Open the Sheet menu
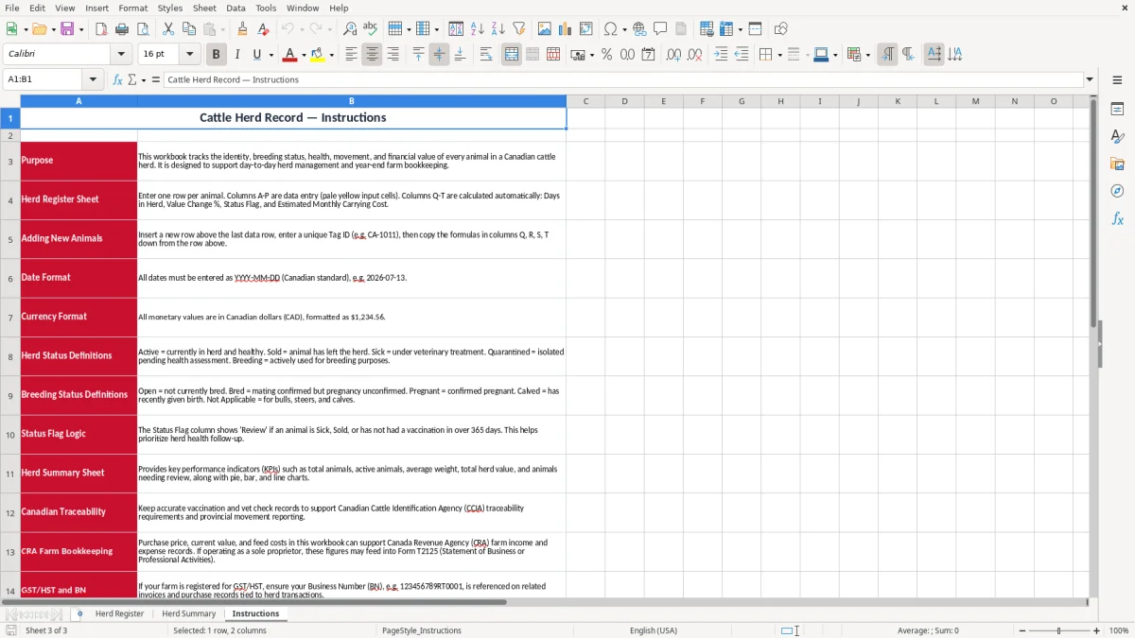This screenshot has height=638, width=1135. point(204,8)
